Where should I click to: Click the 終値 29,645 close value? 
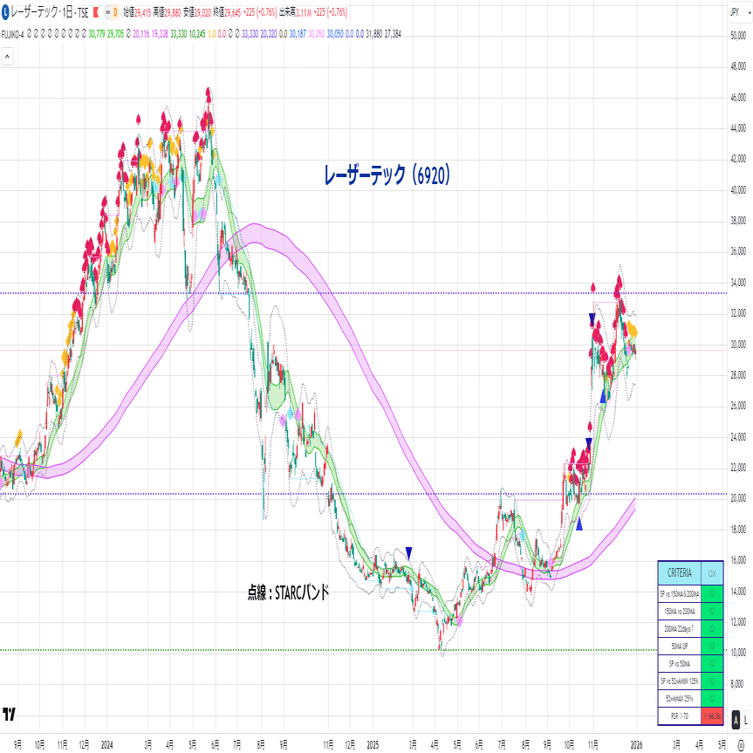tap(227, 12)
